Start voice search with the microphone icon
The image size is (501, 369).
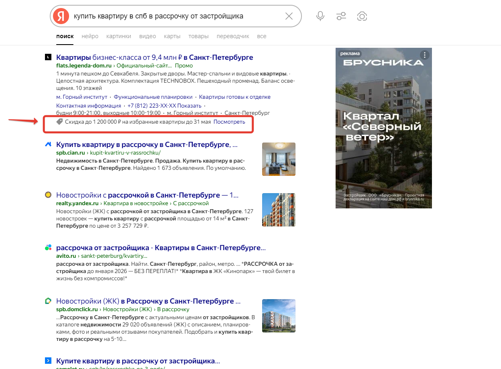click(320, 16)
